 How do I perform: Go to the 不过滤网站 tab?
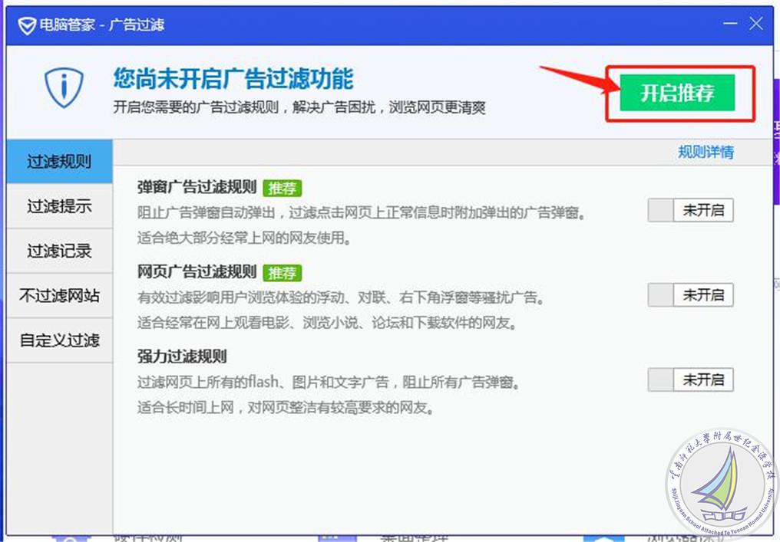tap(59, 295)
